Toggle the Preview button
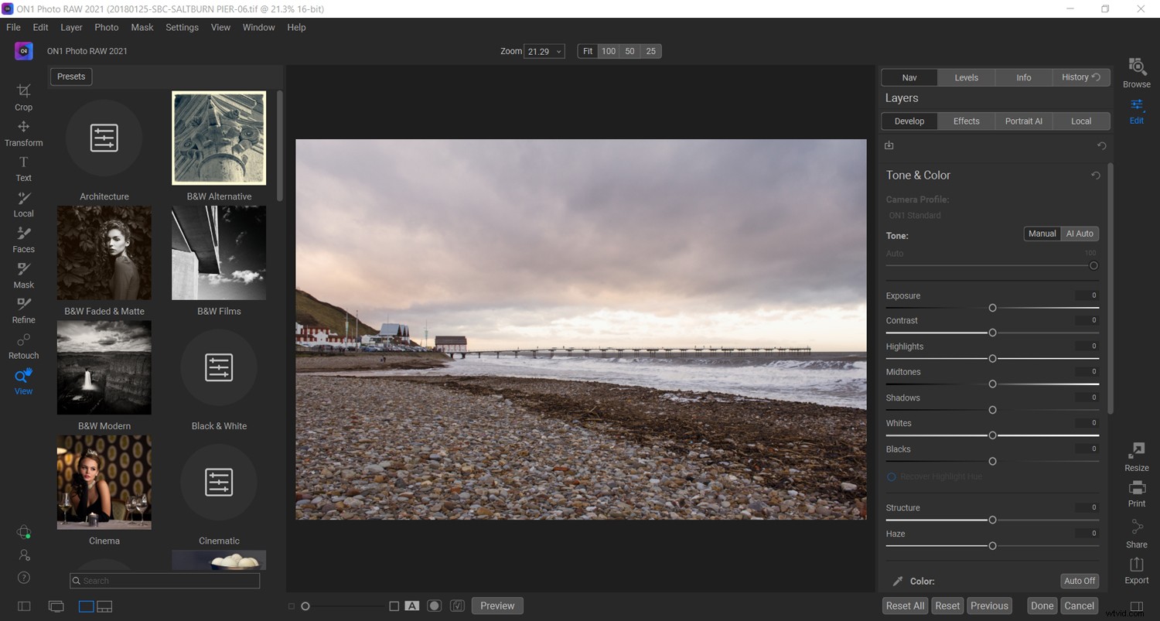Viewport: 1160px width, 621px height. 496,606
